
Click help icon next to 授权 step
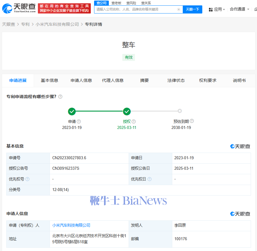coord(133,121)
